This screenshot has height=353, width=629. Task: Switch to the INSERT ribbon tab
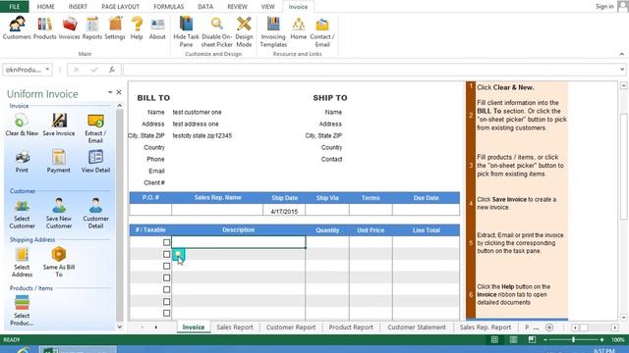pyautogui.click(x=78, y=7)
